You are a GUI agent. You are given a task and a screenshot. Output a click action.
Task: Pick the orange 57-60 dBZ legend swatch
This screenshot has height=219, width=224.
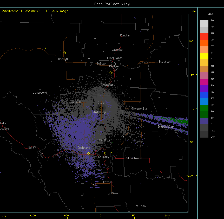pyautogui.click(x=204, y=43)
